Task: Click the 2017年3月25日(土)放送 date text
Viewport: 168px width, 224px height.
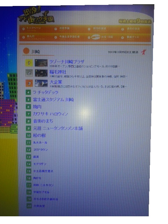Action: click(x=123, y=52)
